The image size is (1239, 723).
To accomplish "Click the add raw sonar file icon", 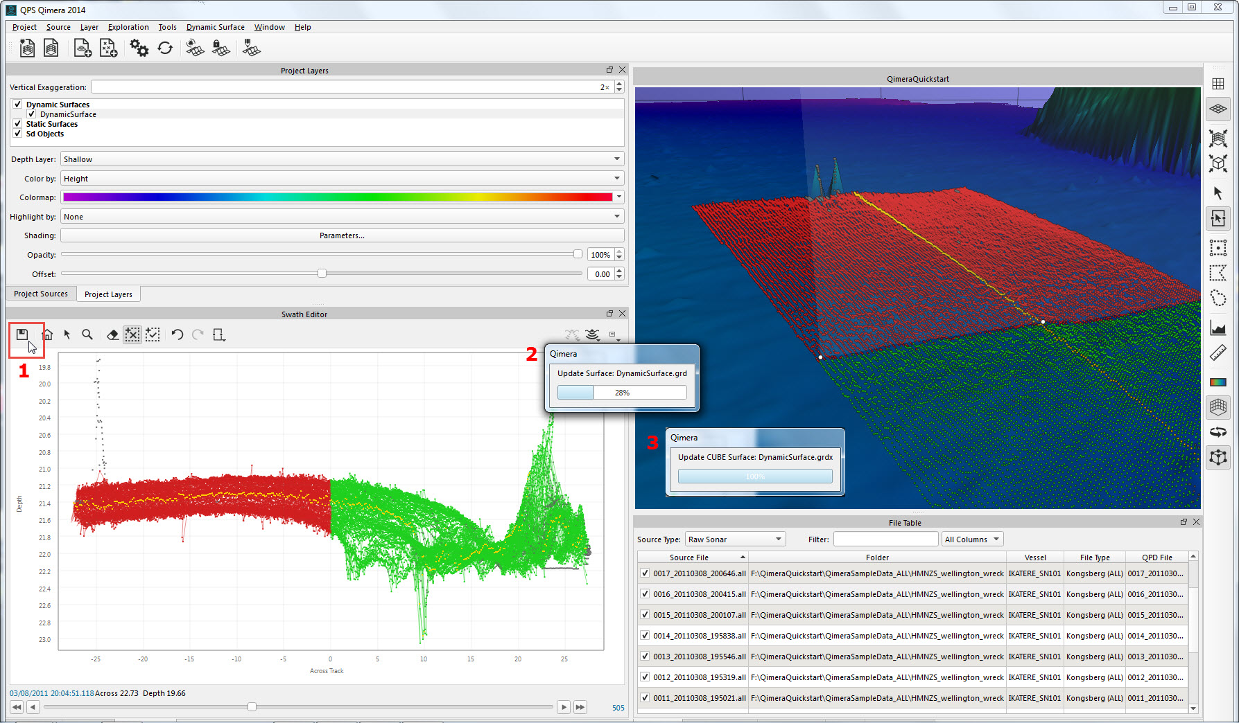I will click(x=83, y=48).
